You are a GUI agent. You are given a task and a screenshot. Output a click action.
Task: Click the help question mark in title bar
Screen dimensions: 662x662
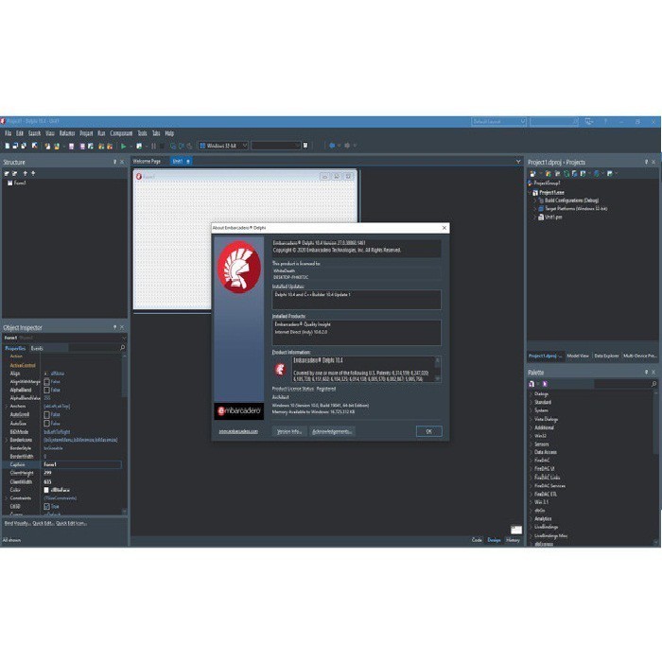click(x=605, y=122)
